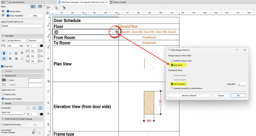Toggle Italic text formatting

[x=10, y=53]
